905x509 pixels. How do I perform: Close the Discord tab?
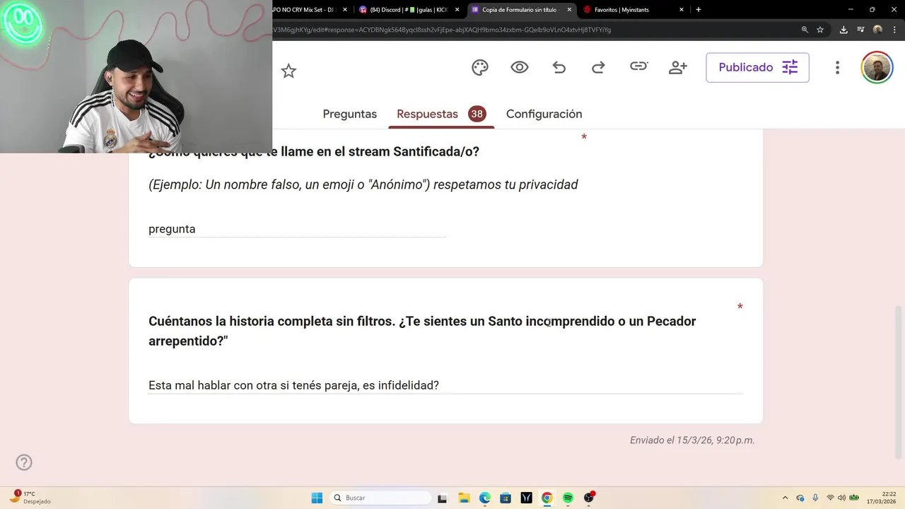[457, 10]
